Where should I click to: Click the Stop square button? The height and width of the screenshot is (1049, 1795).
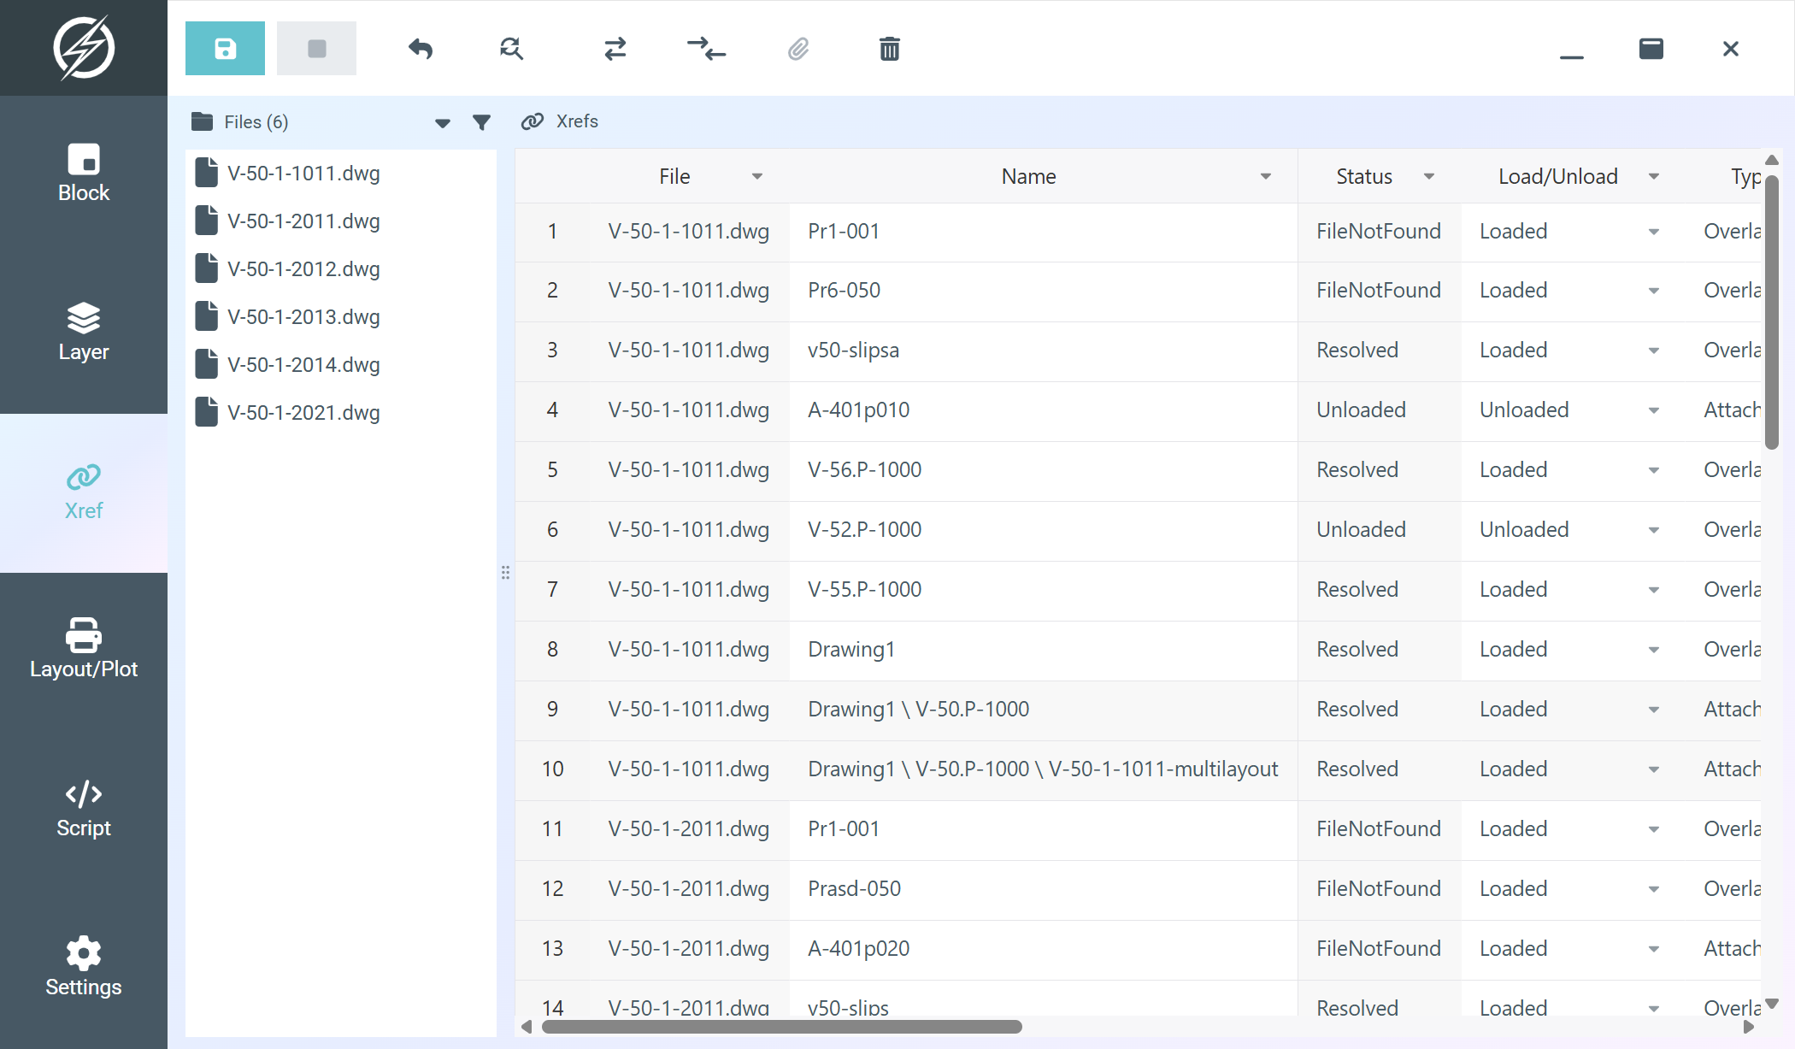click(316, 49)
